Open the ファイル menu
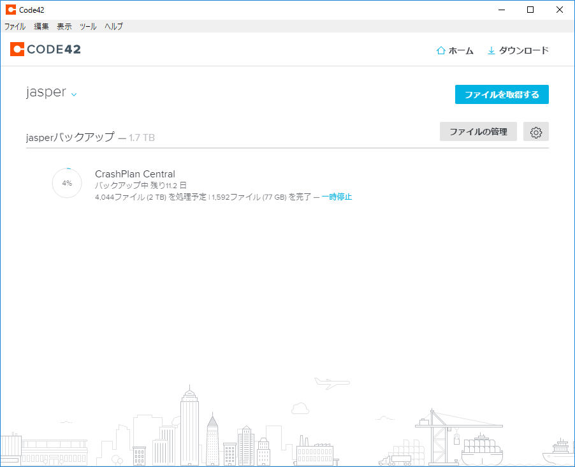Image resolution: width=575 pixels, height=467 pixels. click(x=15, y=26)
